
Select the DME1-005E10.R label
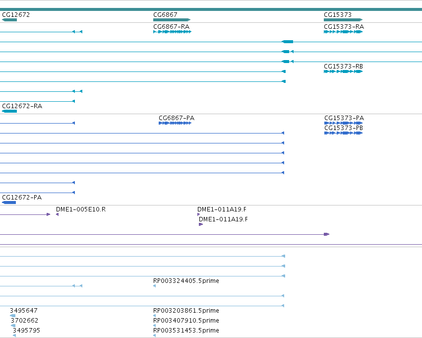(x=81, y=209)
